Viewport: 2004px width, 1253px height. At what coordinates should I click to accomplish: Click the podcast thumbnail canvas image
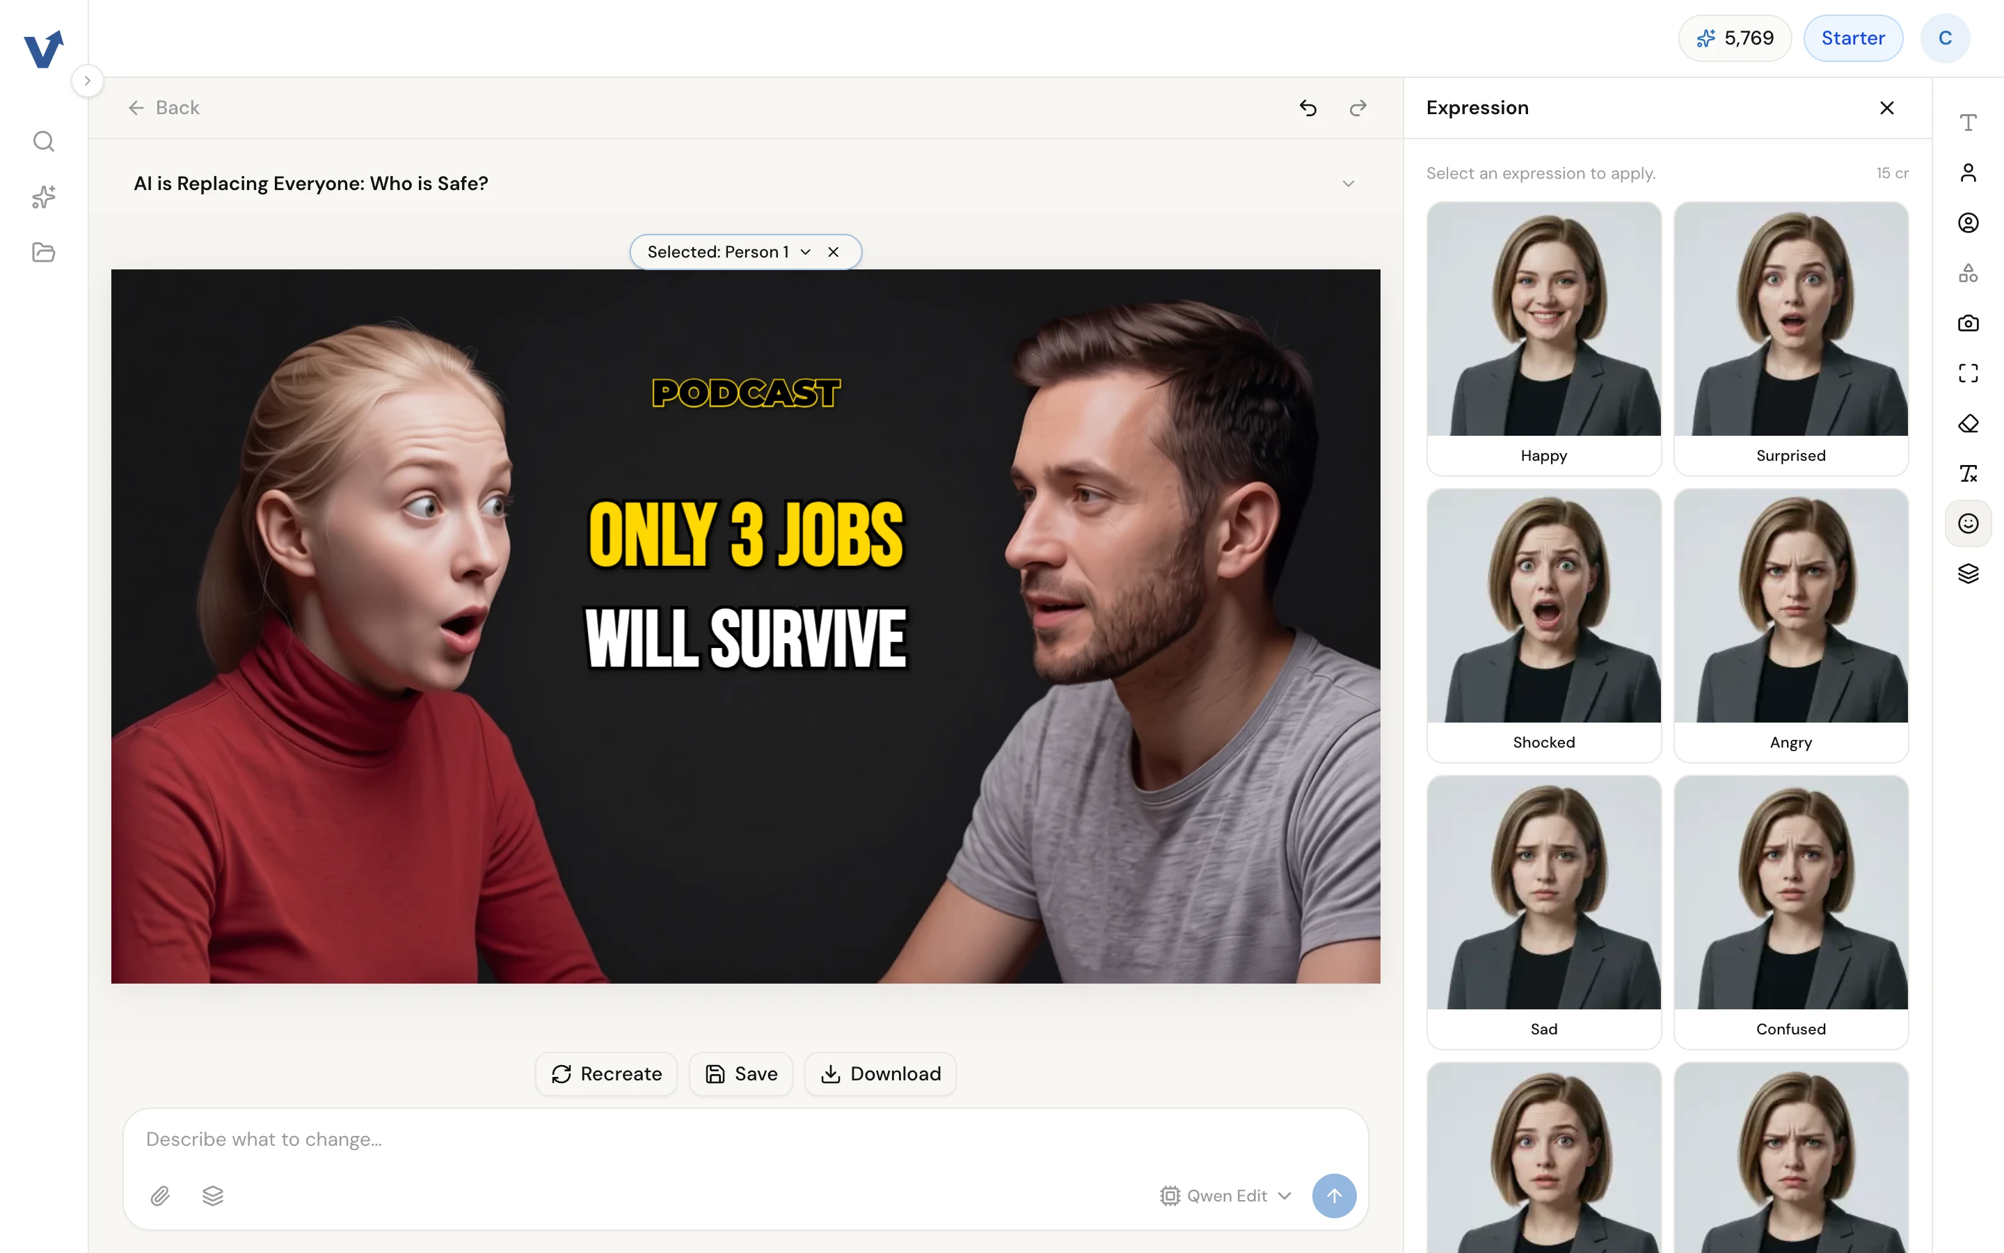tap(745, 626)
